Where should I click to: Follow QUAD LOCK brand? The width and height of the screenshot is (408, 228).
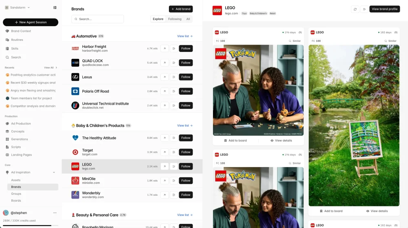pyautogui.click(x=186, y=63)
